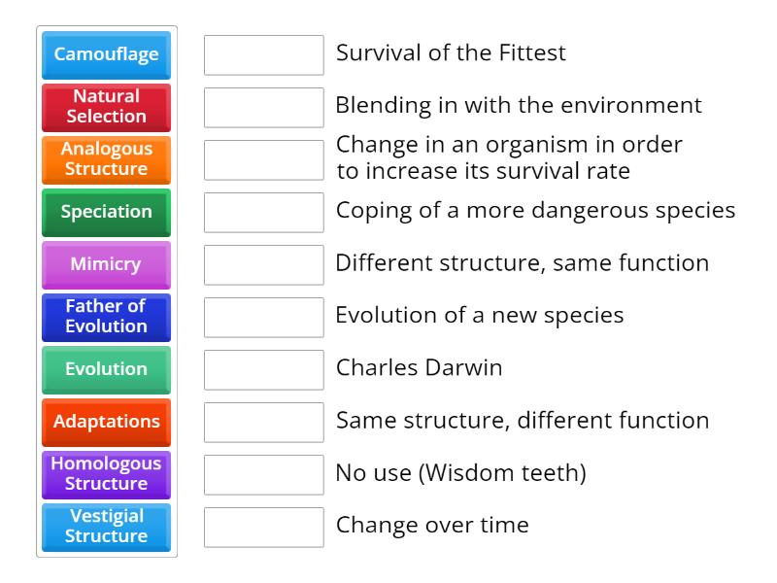Screen dimensions: 777x583
Task: Click the Father of Evolution tile
Action: pyautogui.click(x=106, y=317)
